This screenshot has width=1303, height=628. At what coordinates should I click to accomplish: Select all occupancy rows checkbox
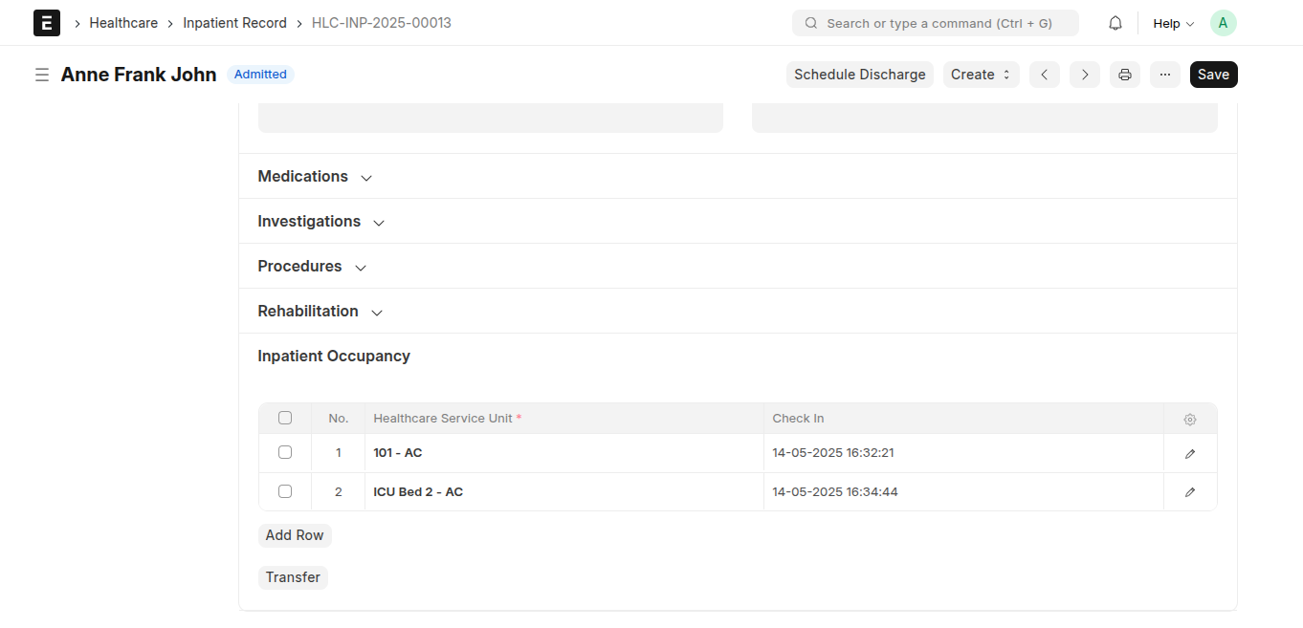point(285,418)
